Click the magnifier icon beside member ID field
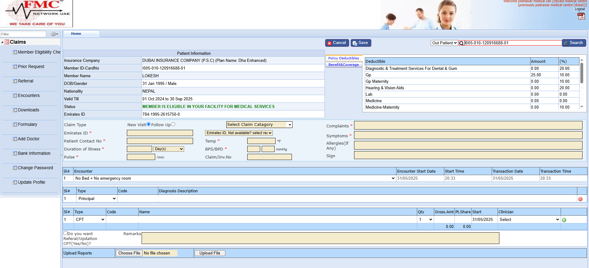 [x=461, y=43]
